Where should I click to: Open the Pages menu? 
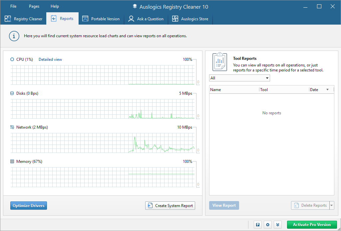pyautogui.click(x=34, y=6)
